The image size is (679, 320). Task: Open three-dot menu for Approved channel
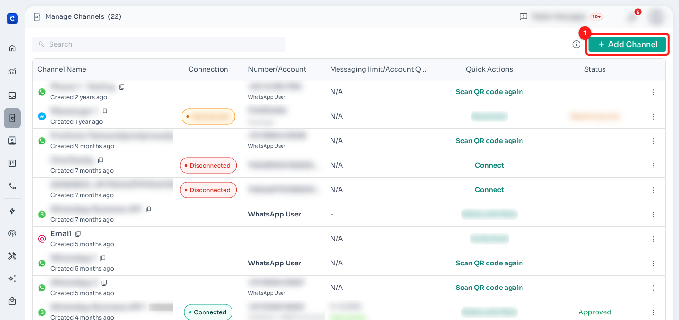[654, 312]
